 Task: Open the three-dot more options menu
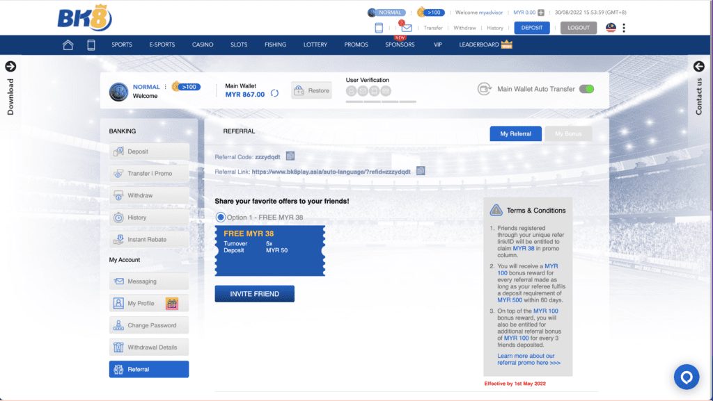tap(624, 28)
